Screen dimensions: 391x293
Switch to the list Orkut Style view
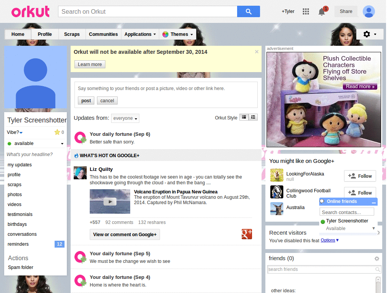(x=253, y=117)
